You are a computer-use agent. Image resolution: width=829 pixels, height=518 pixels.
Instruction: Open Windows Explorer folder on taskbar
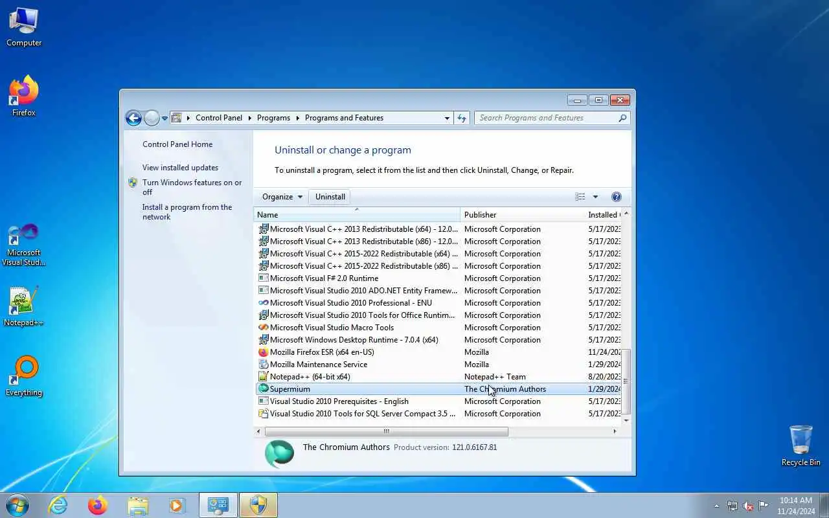pyautogui.click(x=138, y=505)
